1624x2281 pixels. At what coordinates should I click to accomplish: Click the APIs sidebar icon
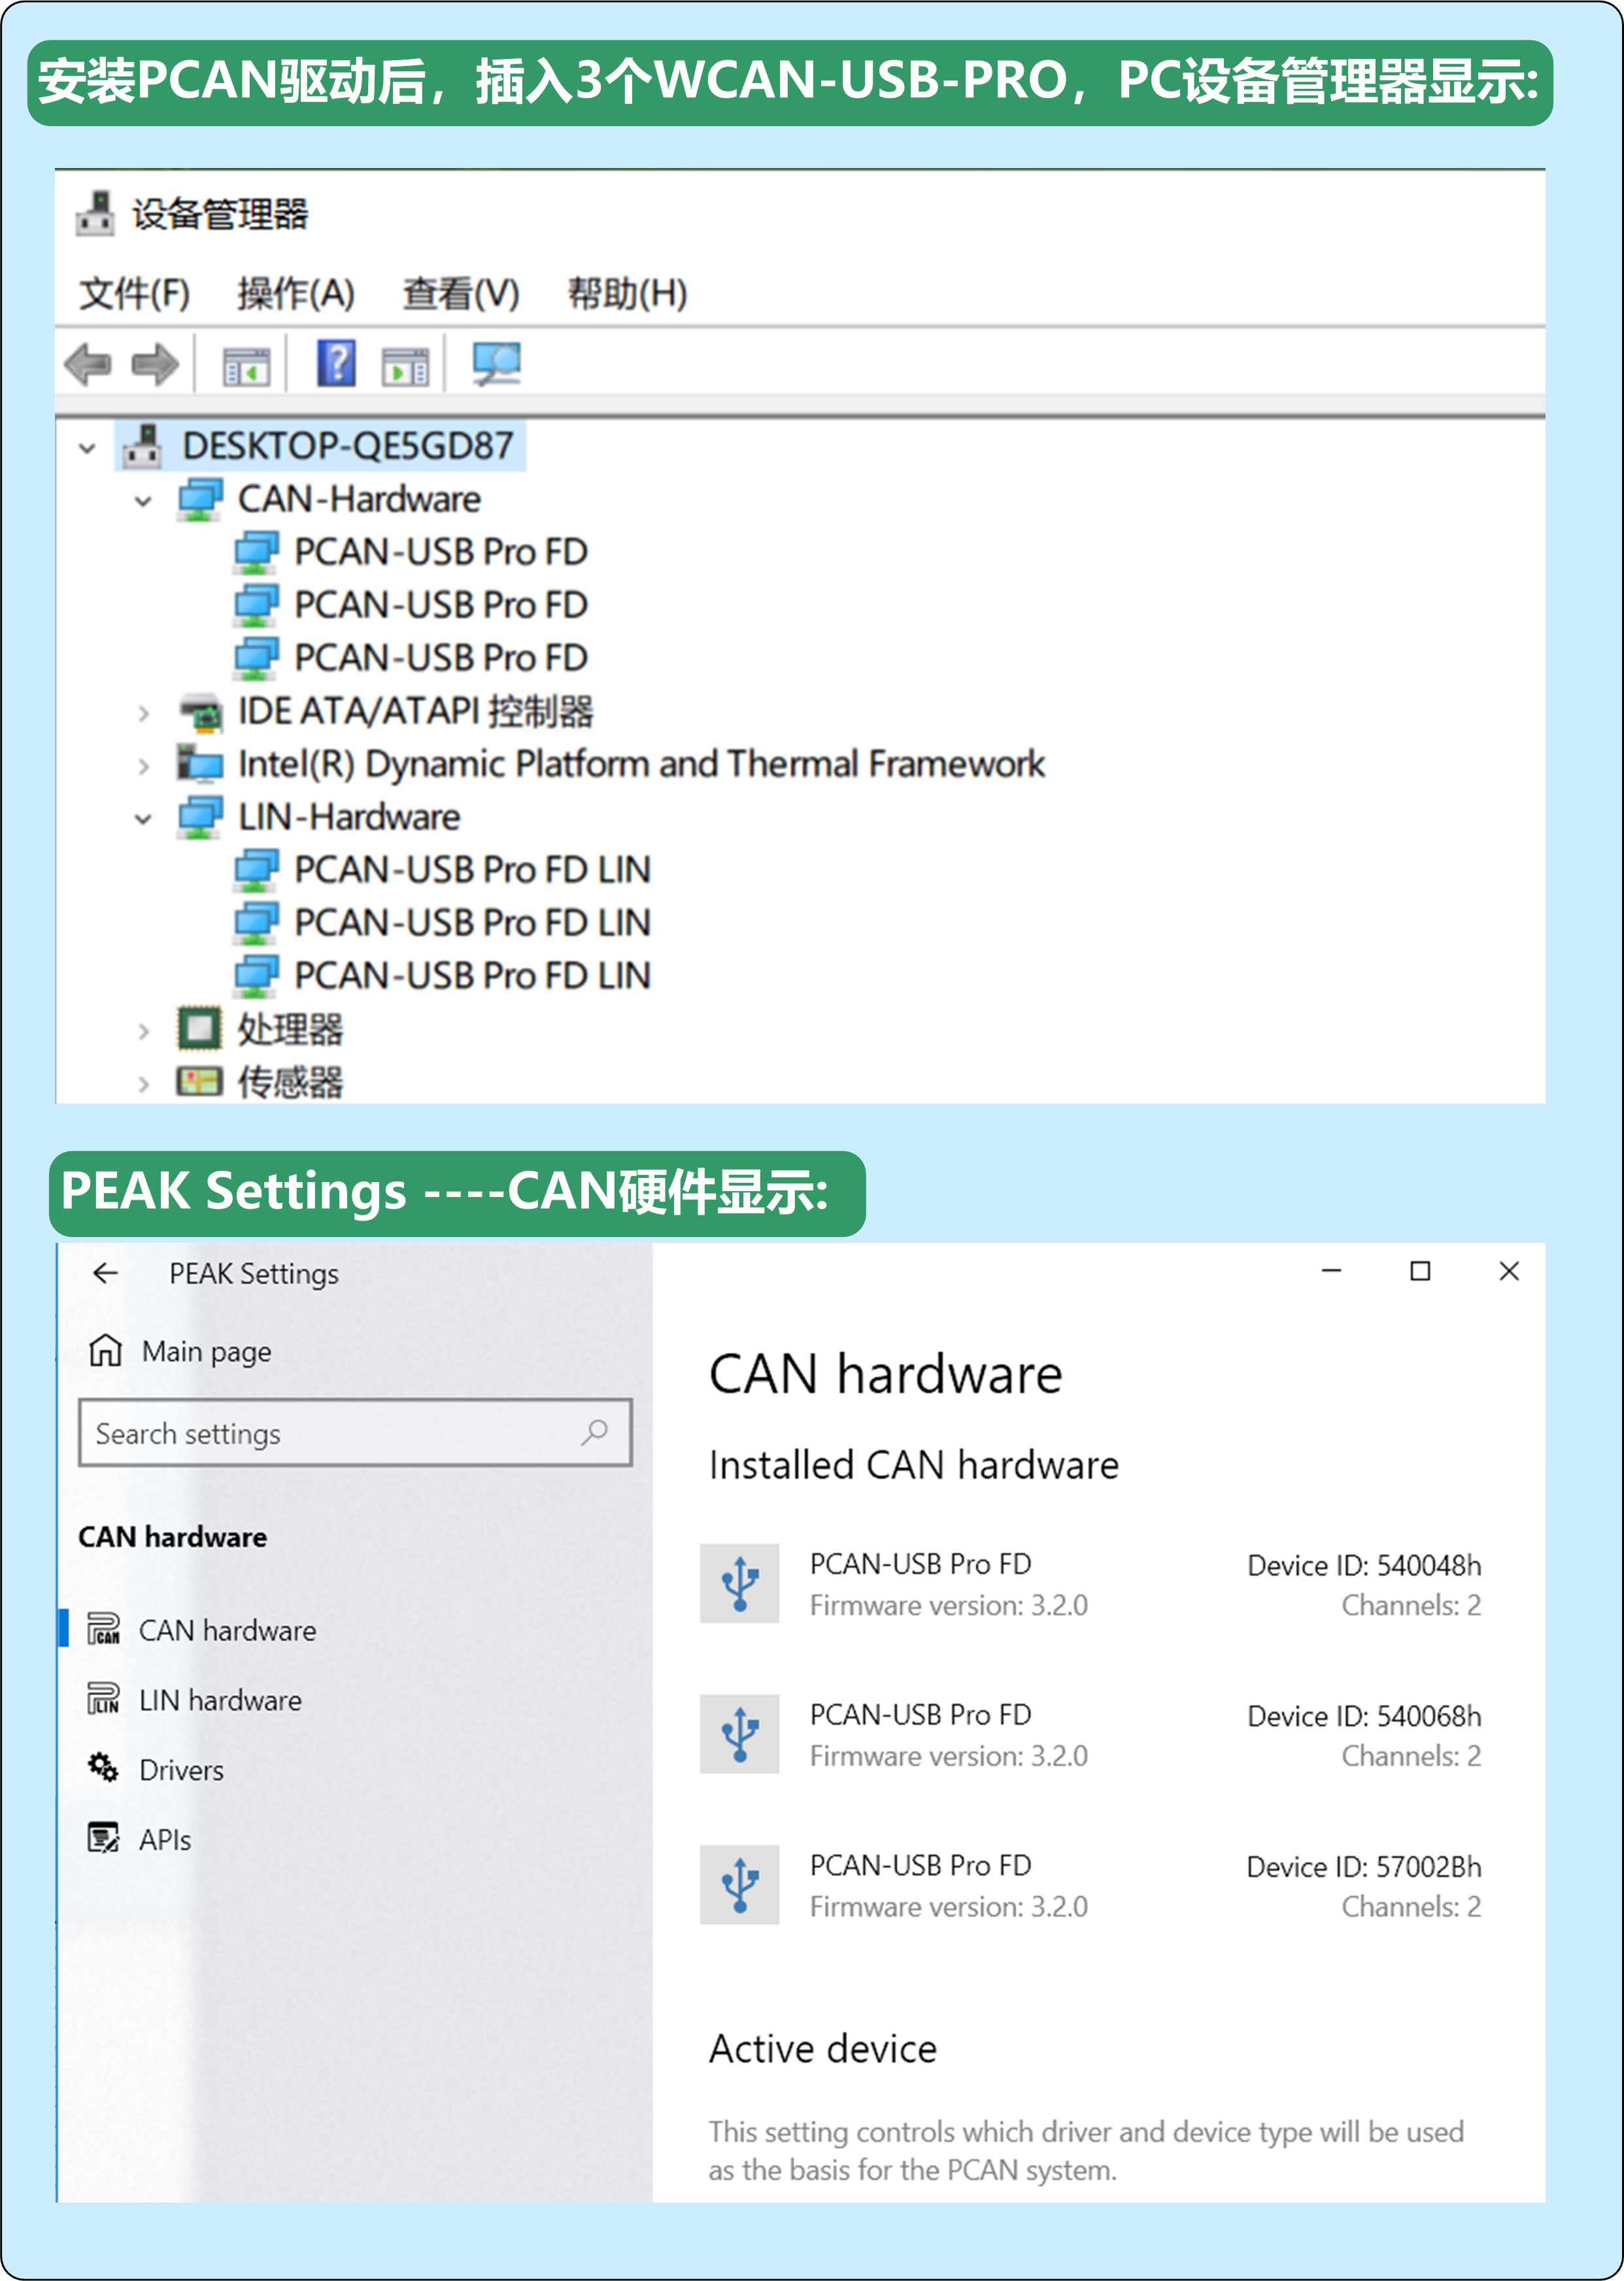pyautogui.click(x=103, y=1838)
